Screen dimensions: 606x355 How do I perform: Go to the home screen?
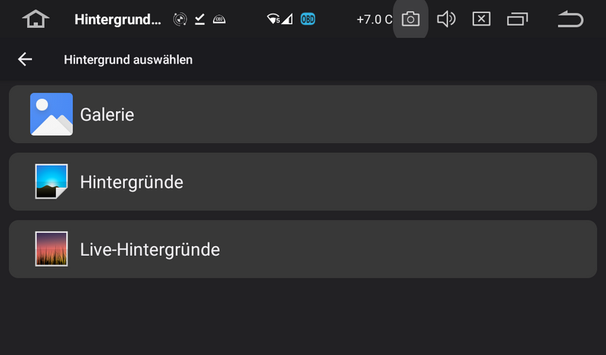tap(36, 20)
